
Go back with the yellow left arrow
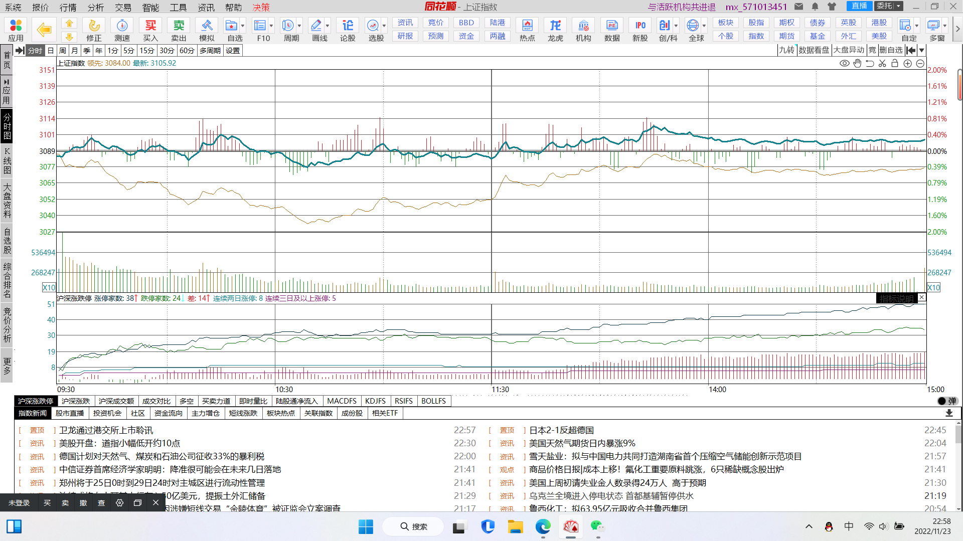(44, 30)
